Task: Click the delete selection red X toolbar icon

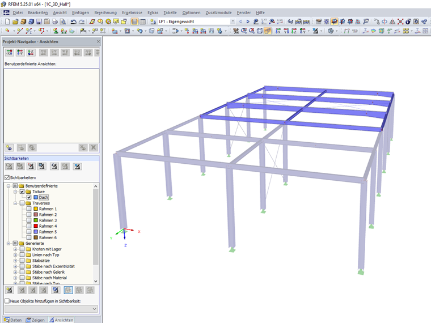Action: pos(400,22)
